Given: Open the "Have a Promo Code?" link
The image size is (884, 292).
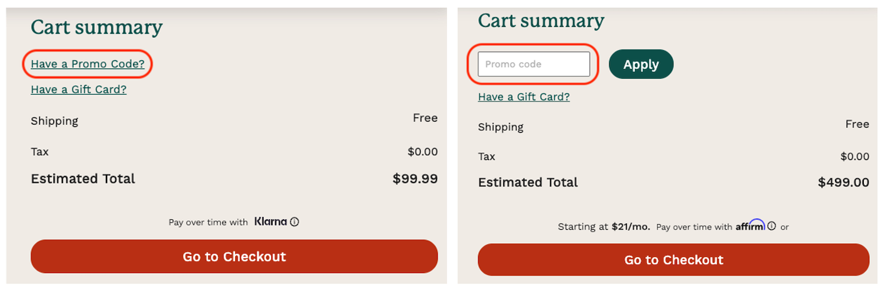Looking at the screenshot, I should (x=88, y=64).
